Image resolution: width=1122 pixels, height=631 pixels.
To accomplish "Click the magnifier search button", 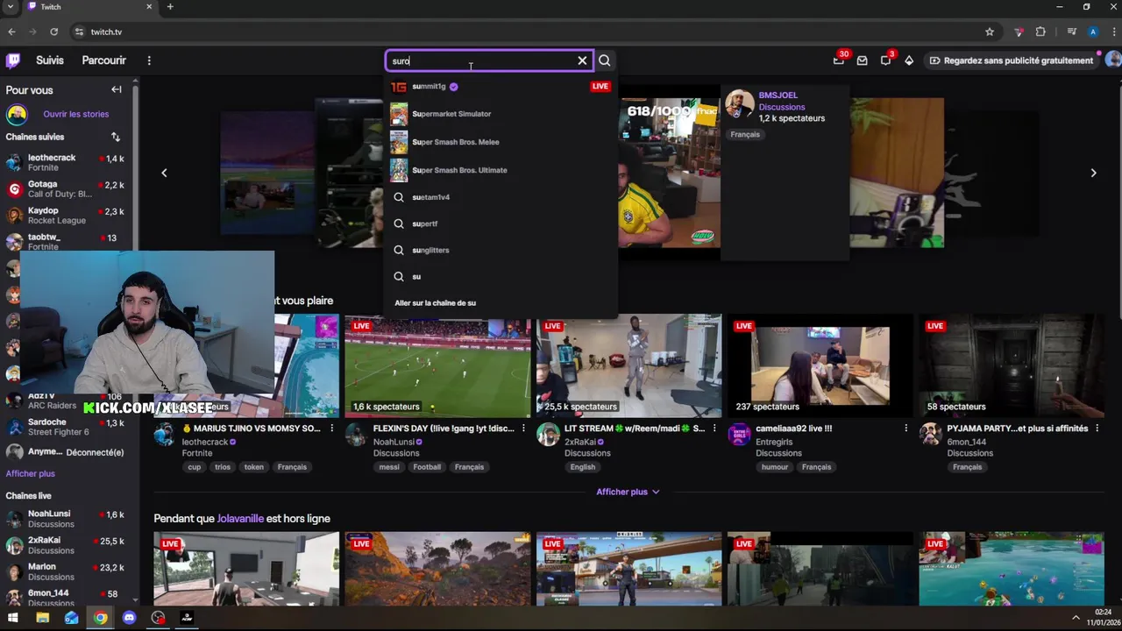I will [x=605, y=60].
